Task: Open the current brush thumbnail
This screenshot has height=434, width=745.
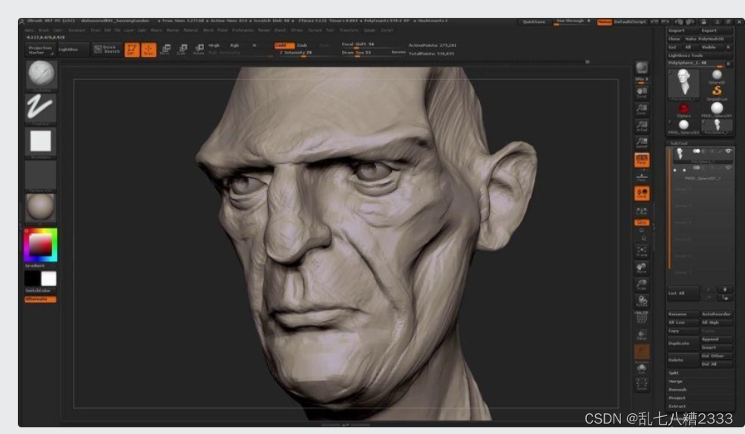Action: [x=41, y=76]
